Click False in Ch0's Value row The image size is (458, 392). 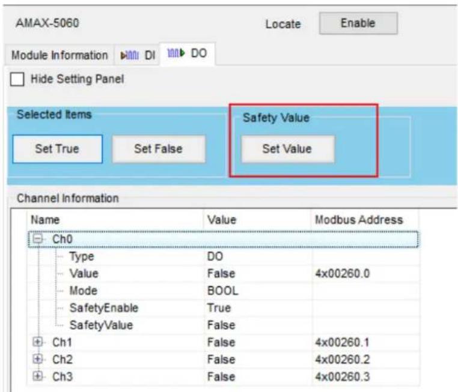(x=221, y=274)
